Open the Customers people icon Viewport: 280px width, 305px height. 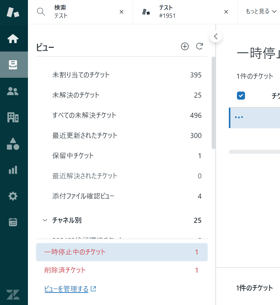click(13, 91)
